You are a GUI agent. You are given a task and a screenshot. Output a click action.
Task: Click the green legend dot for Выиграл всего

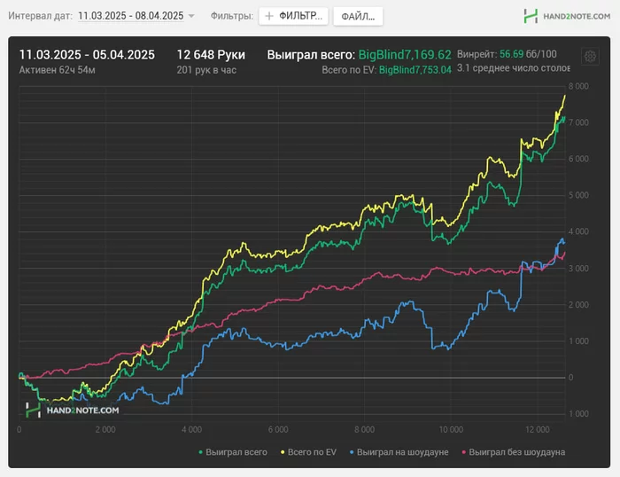click(200, 452)
